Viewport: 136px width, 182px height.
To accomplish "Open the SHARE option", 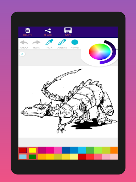I will (48, 32).
